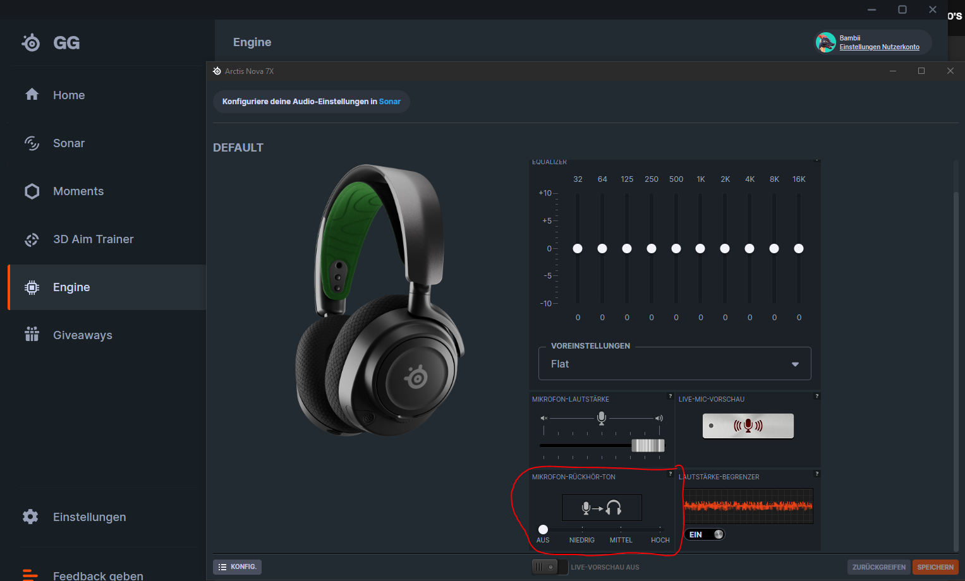Set Mikrofon-Rückhör-Ton to NIEDRIG
Image resolution: width=965 pixels, height=581 pixels.
[581, 530]
